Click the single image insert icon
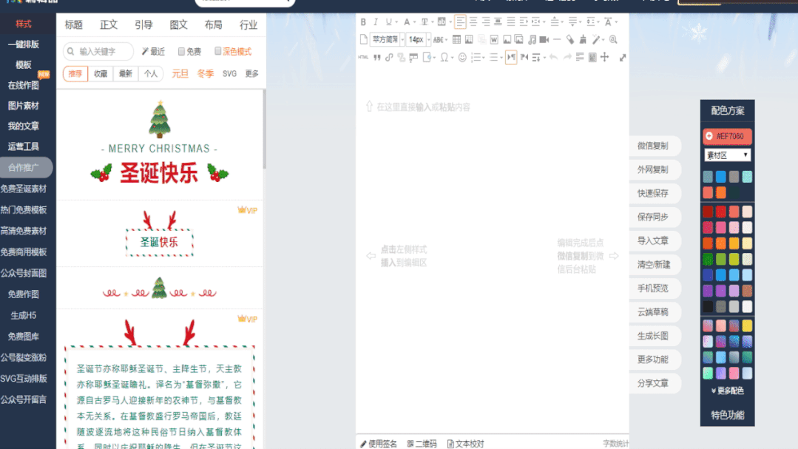798x449 pixels. pos(507,39)
